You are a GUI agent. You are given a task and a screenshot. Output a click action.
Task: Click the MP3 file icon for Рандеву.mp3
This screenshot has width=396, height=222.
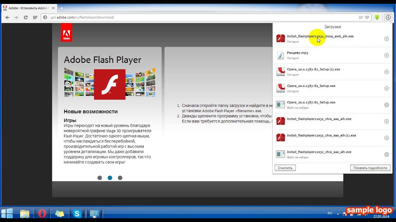point(281,55)
